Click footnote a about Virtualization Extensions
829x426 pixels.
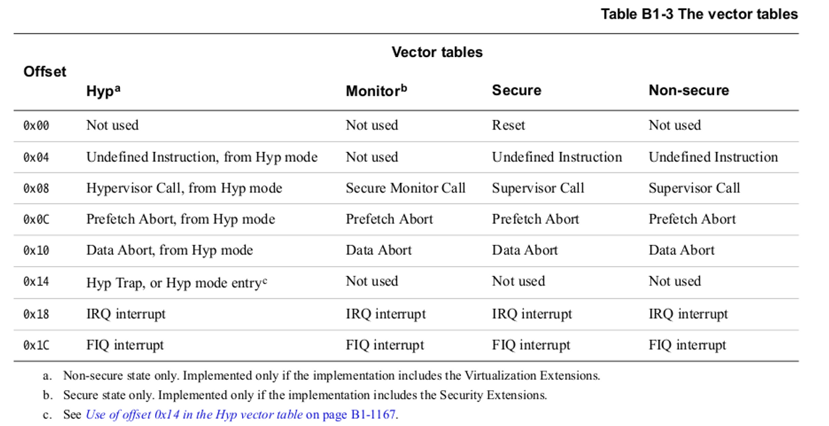click(331, 376)
